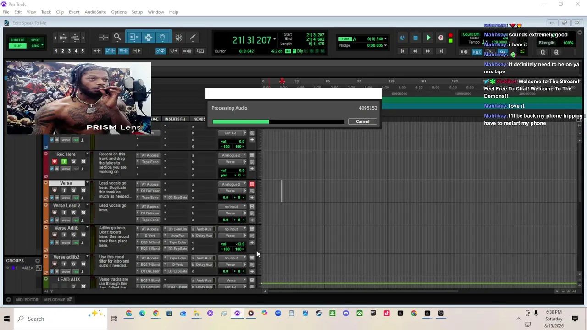
Task: Select Slip edit mode
Action: [17, 46]
